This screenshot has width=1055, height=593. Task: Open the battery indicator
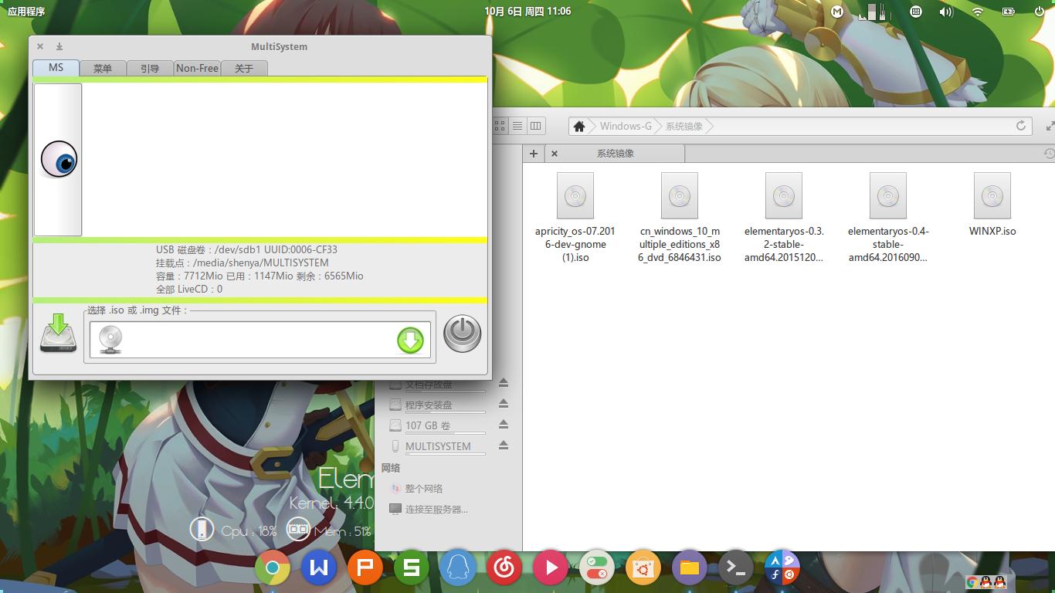(x=1008, y=12)
